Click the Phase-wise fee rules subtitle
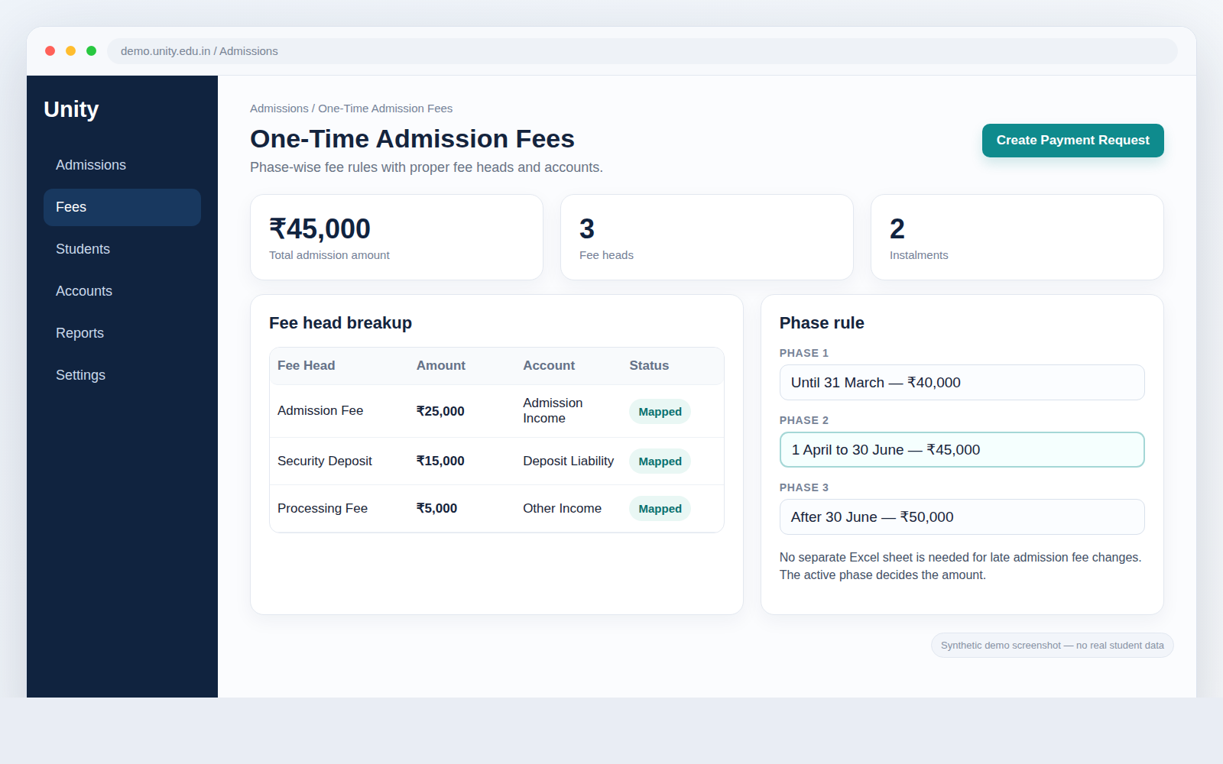This screenshot has height=764, width=1223. tap(427, 167)
